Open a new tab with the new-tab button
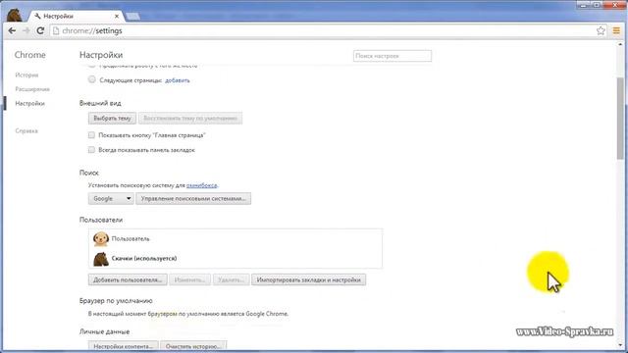The width and height of the screenshot is (628, 353). pos(132,17)
